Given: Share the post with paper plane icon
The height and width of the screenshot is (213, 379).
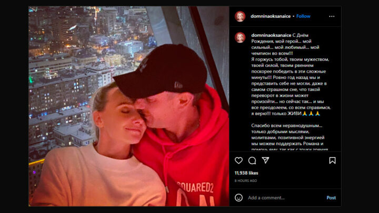Looking at the screenshot, I should 265,160.
